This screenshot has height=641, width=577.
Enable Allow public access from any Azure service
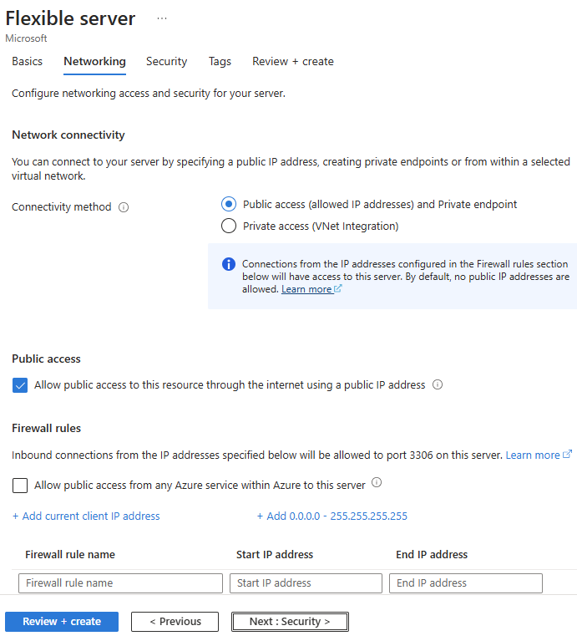coord(21,486)
